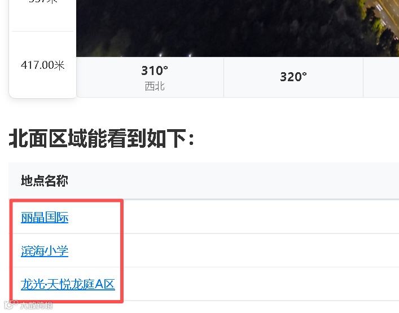Click the partially visible bearing cell after 320°
The height and width of the screenshot is (313, 399).
pyautogui.click(x=381, y=77)
